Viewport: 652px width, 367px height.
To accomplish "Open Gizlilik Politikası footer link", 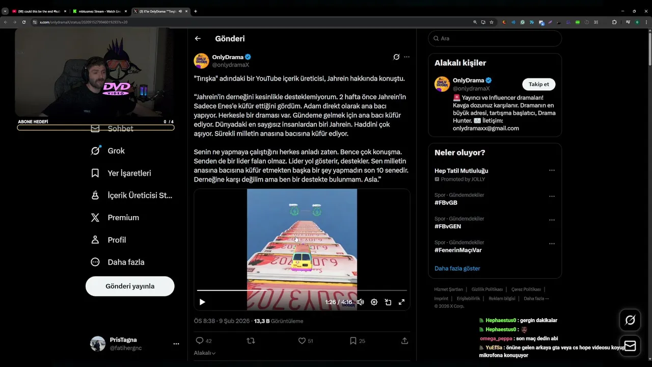I will tap(487, 290).
